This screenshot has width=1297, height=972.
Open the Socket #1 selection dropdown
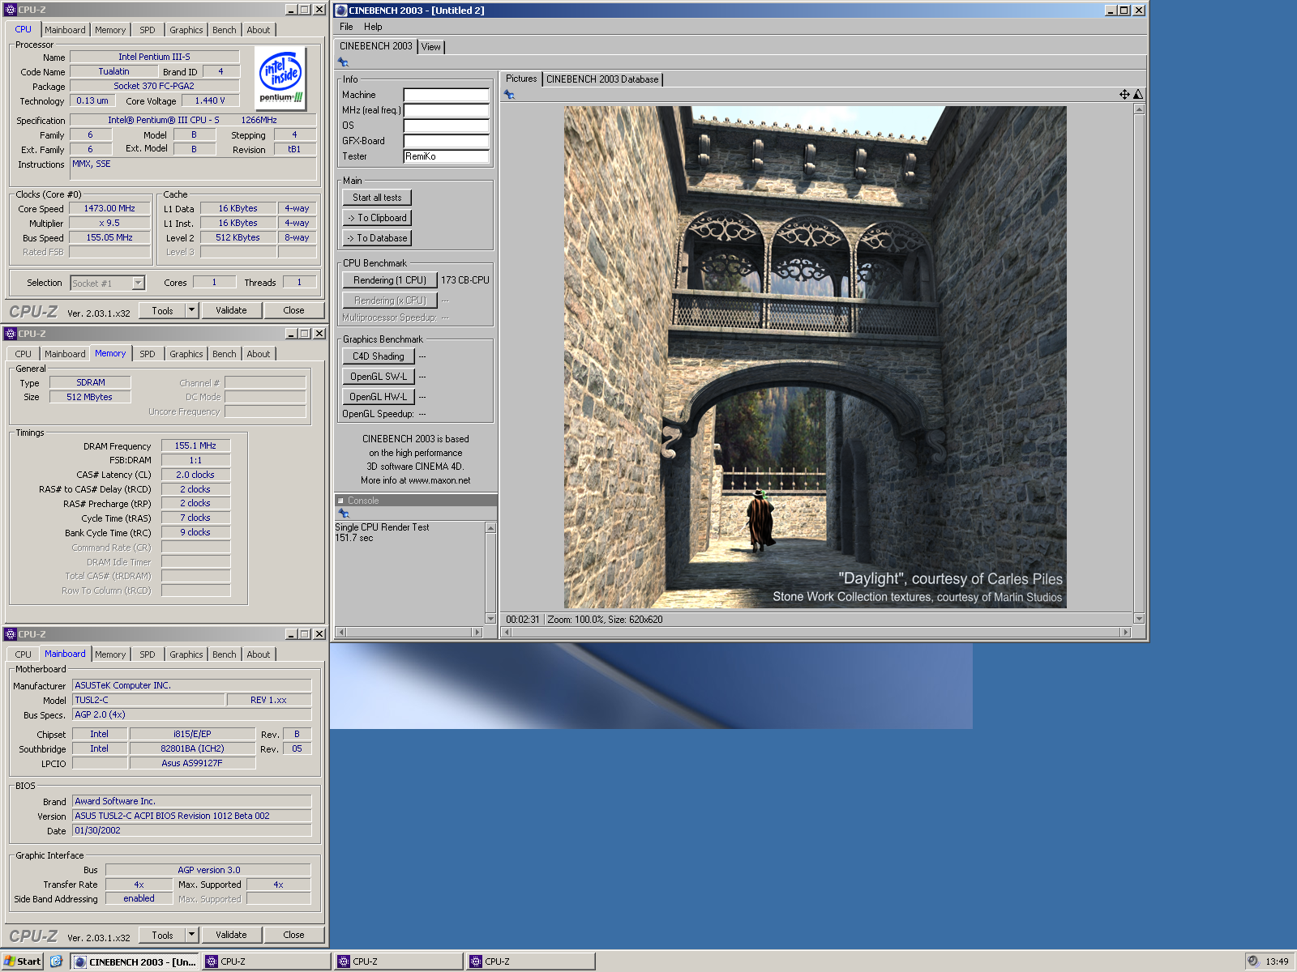138,283
